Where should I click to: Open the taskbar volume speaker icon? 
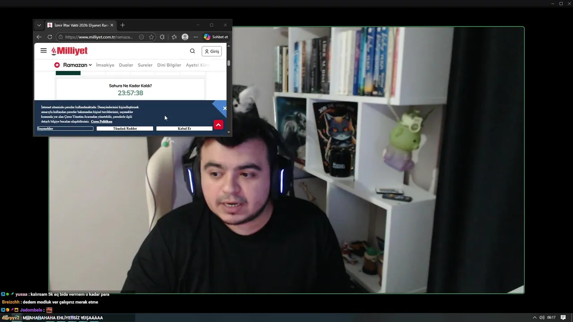(x=542, y=318)
